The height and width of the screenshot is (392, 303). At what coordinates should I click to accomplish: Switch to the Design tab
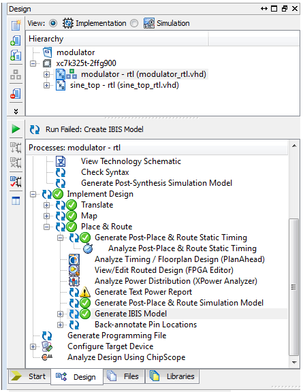click(77, 377)
